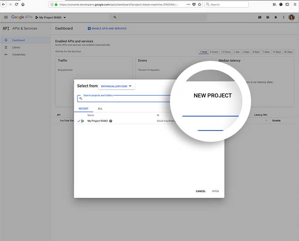Open the ENVIRAGALLERY.COM organization dropdown
Image resolution: width=299 pixels, height=241 pixels.
coord(117,86)
